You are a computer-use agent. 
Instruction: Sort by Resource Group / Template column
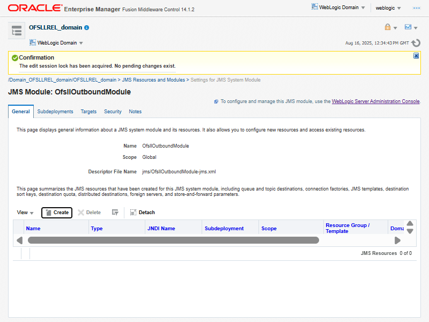click(x=347, y=228)
